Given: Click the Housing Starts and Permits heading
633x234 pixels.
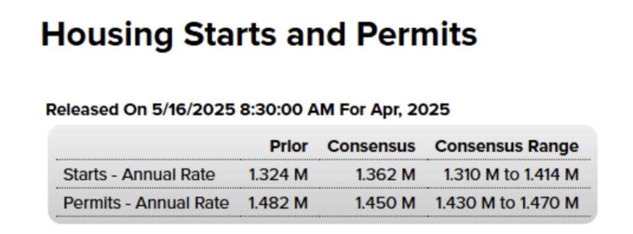Looking at the screenshot, I should (x=259, y=36).
